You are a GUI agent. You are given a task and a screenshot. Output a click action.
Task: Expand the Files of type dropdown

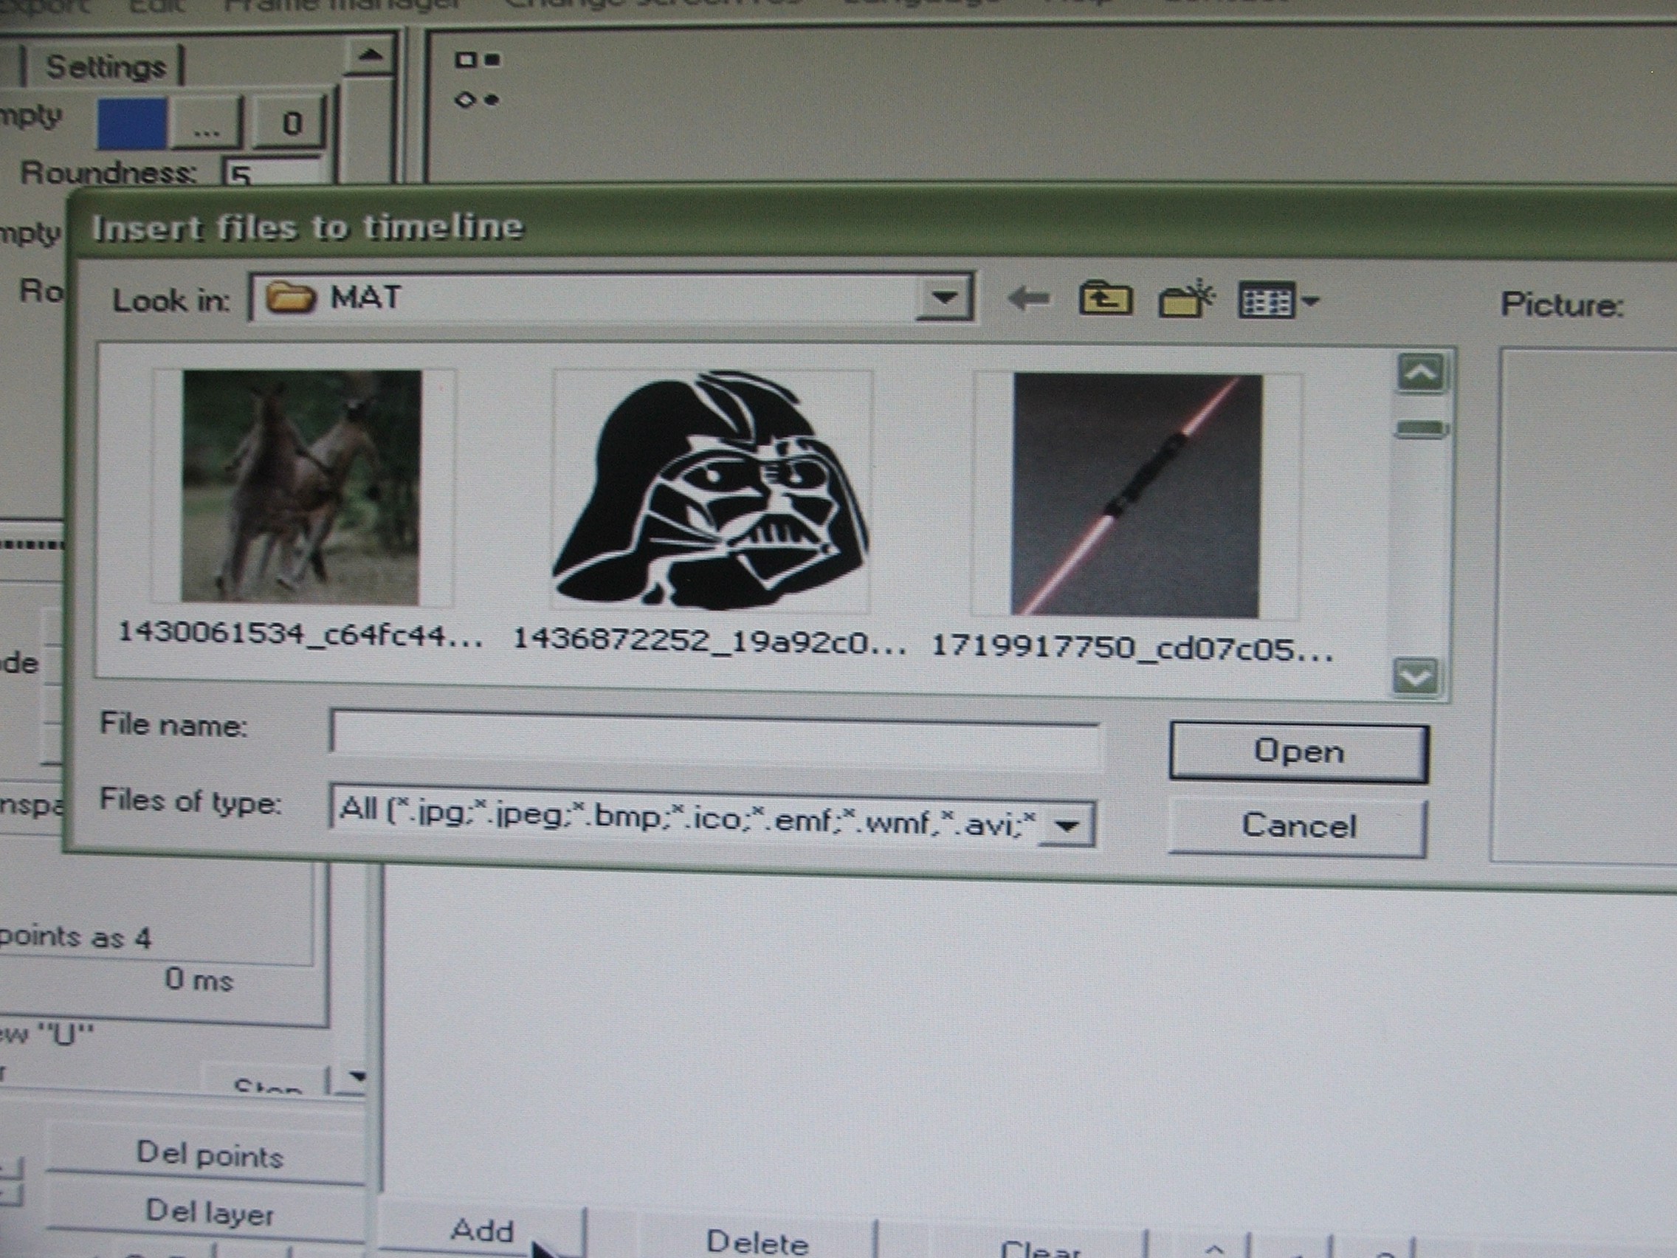click(x=1067, y=824)
